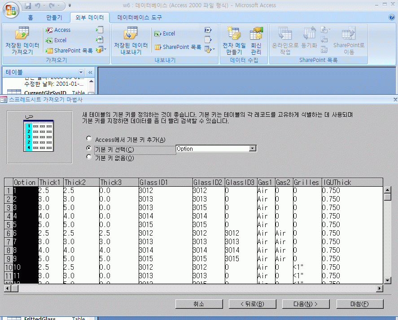Click the horizontal scrollbar right arrow
This screenshot has width=398, height=320.
tap(379, 289)
